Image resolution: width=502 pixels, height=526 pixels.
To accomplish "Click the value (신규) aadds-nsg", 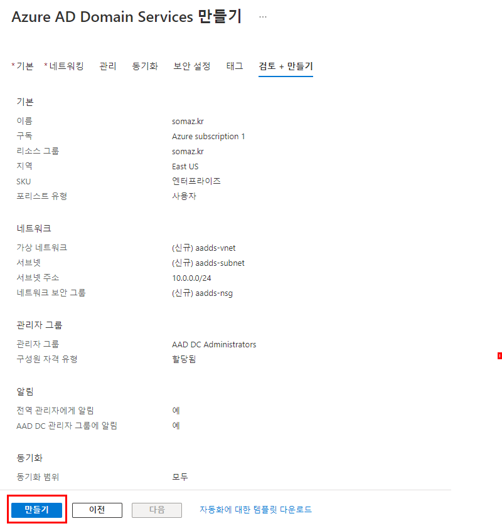I will [202, 293].
